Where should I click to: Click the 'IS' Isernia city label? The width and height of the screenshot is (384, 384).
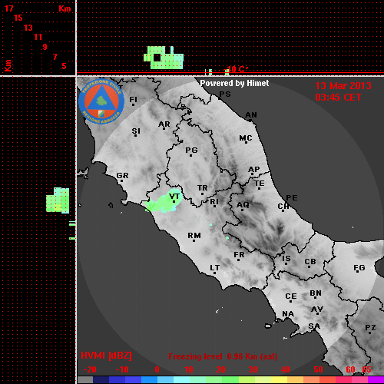click(x=286, y=259)
